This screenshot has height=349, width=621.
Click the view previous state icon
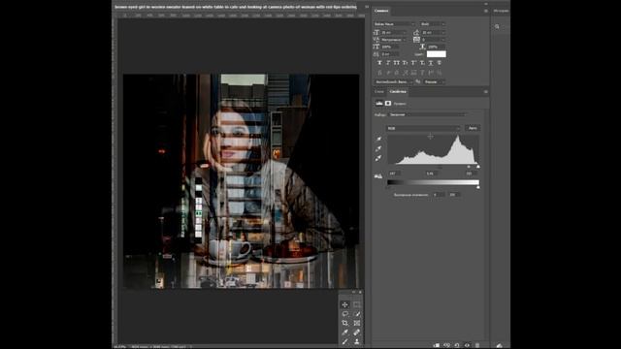446,345
